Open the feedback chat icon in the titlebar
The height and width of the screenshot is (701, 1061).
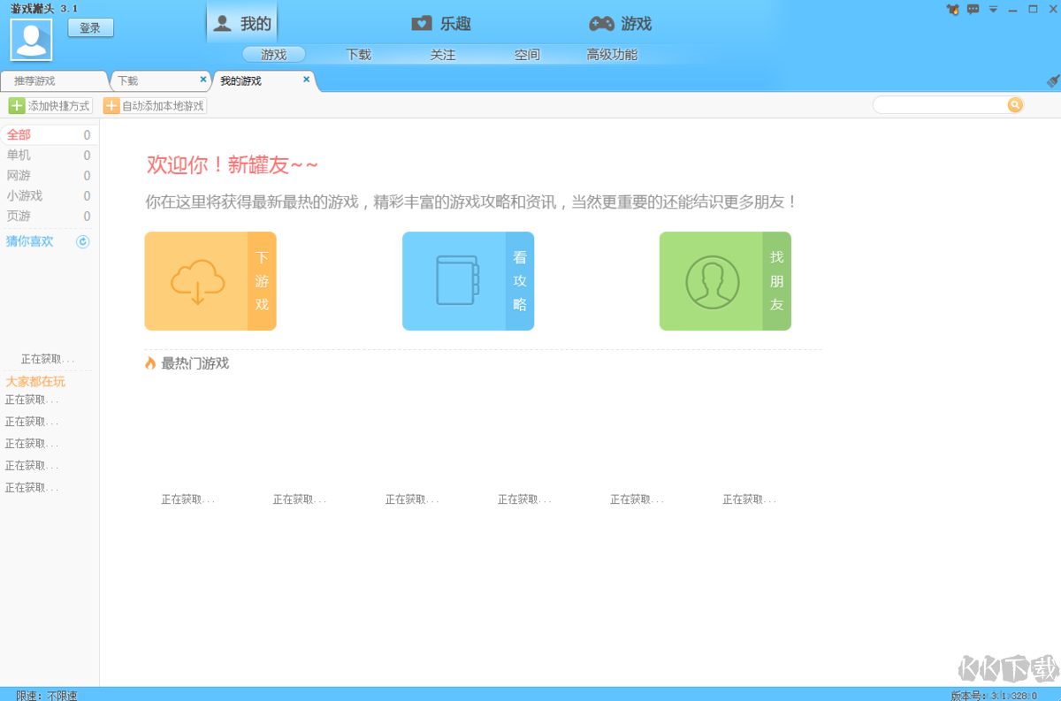click(973, 10)
